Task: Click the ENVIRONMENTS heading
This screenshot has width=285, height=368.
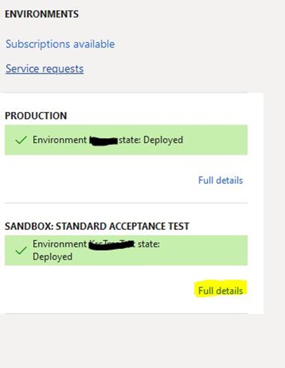Action: 42,14
